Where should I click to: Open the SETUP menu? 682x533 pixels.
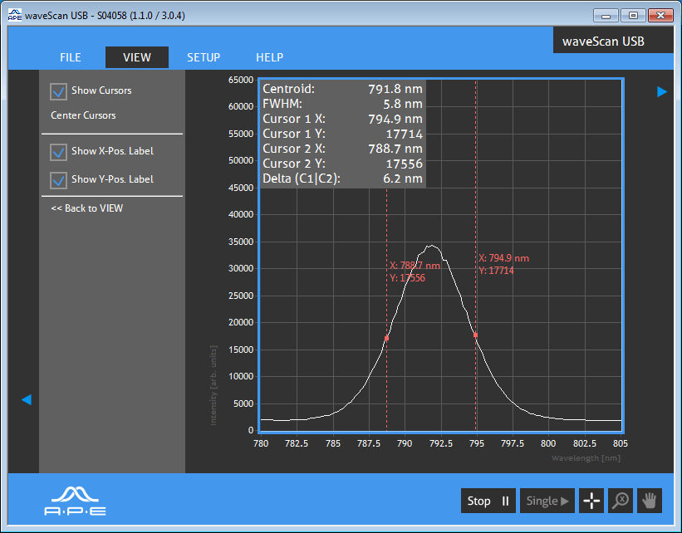204,57
